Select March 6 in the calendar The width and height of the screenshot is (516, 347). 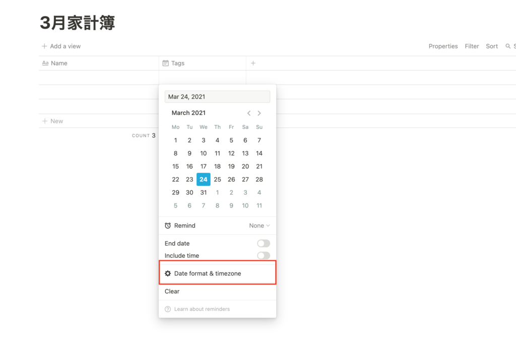tap(245, 140)
